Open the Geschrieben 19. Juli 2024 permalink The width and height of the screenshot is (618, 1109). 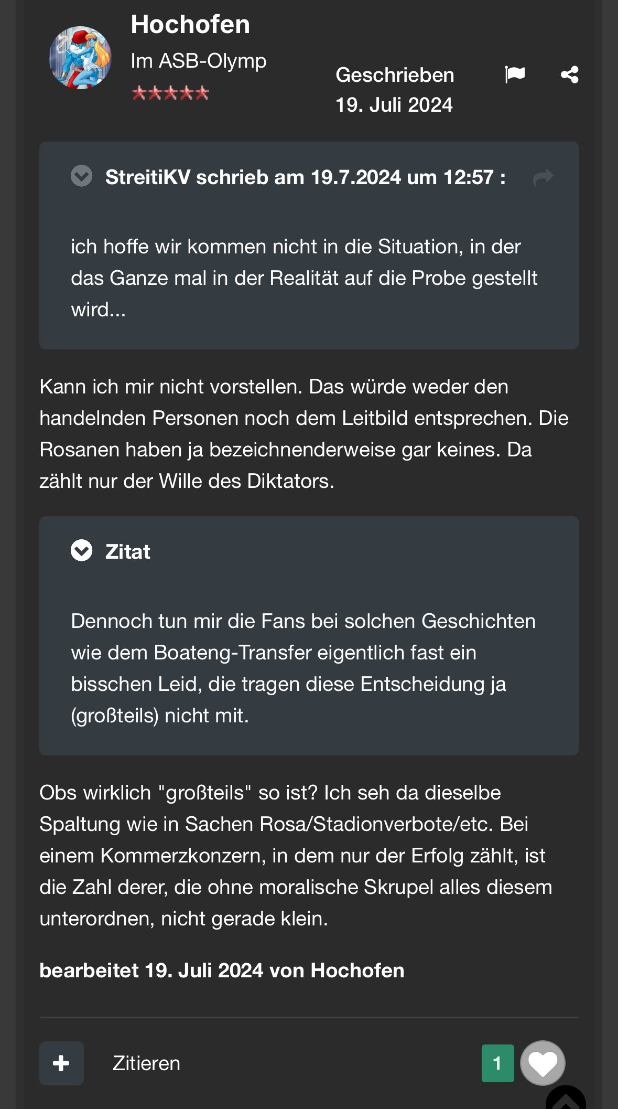tap(395, 90)
